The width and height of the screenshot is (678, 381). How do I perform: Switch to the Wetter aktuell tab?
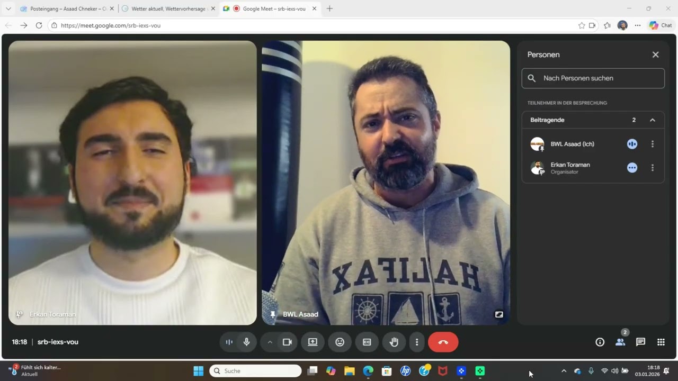(x=168, y=8)
